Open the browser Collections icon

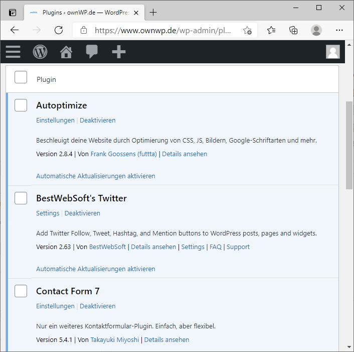coord(293,30)
